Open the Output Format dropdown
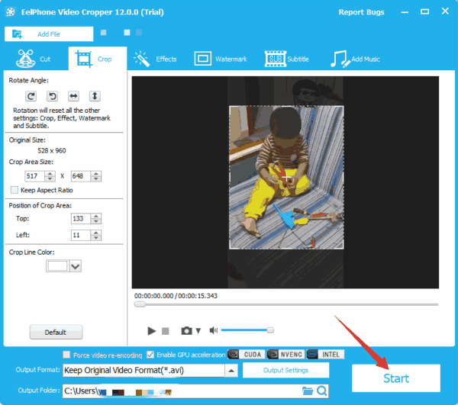 point(231,371)
